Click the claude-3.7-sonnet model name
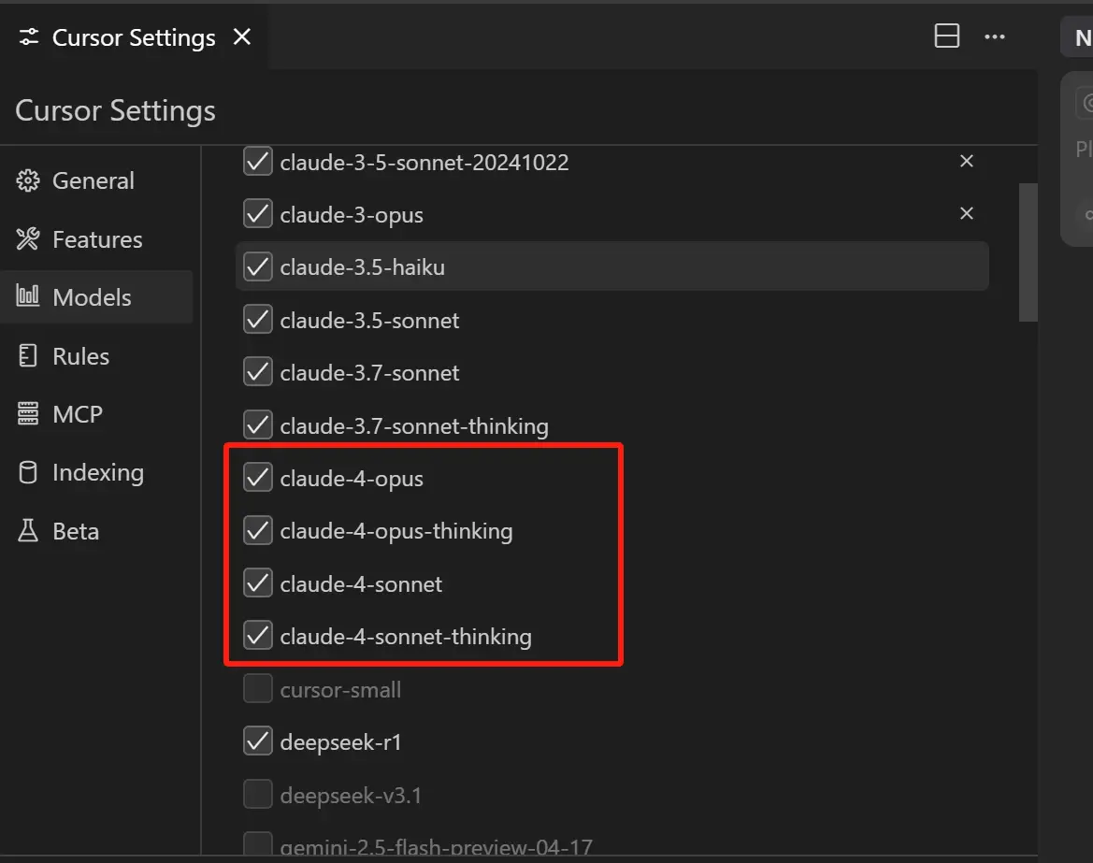The height and width of the screenshot is (863, 1093). coord(369,373)
